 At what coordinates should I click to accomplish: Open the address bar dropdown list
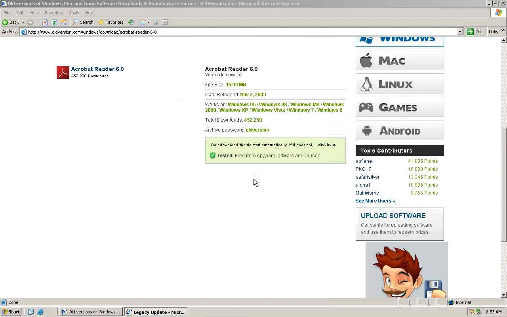coord(460,32)
